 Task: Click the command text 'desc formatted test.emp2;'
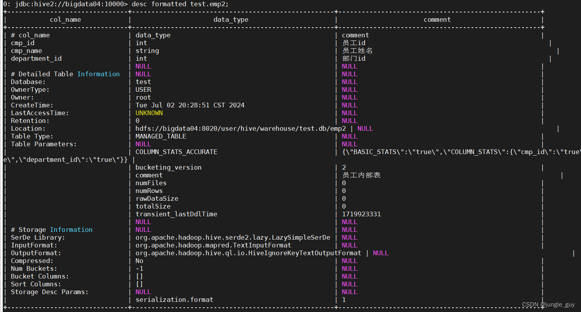point(180,4)
